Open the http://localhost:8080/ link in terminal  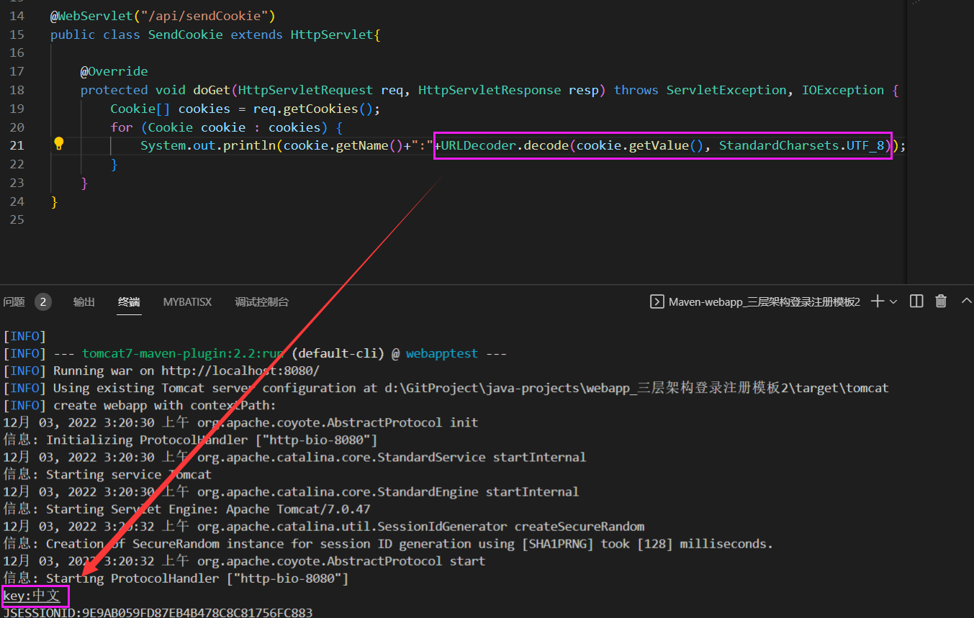point(240,371)
